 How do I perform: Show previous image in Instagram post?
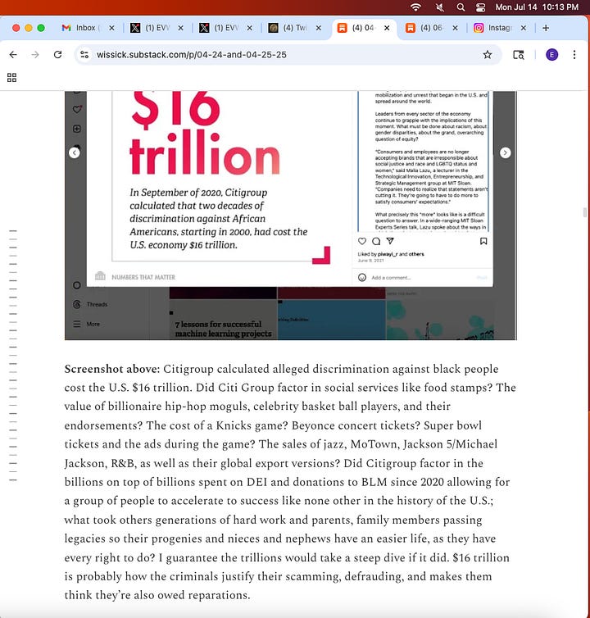point(75,152)
